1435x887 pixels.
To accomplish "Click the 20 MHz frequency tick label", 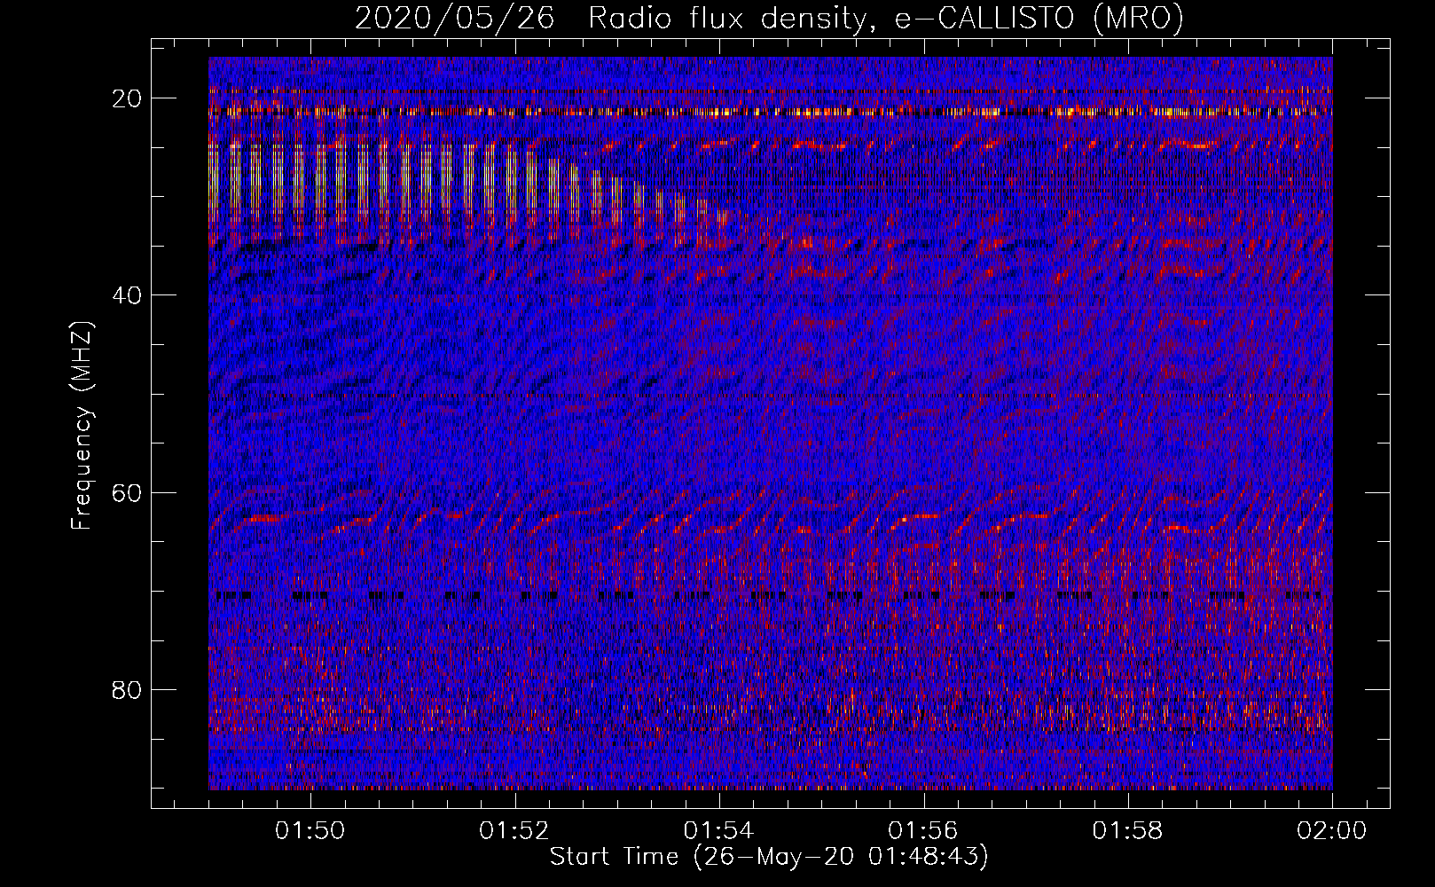I will point(128,98).
